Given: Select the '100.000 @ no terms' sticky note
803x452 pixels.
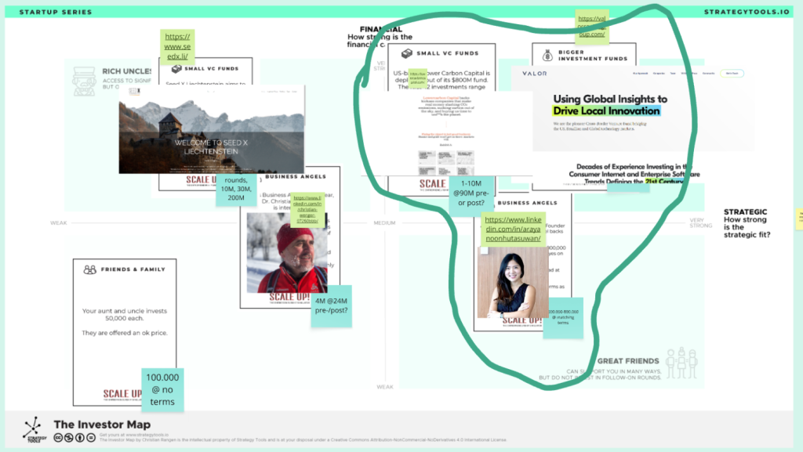Looking at the screenshot, I should coord(162,389).
